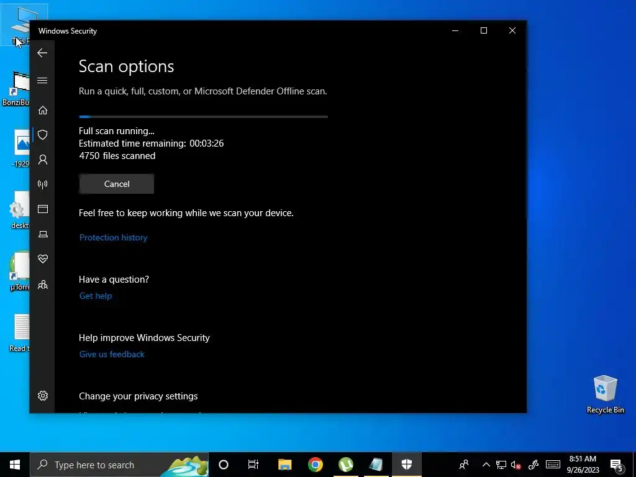Select the desktop.ini gear icon

point(20,210)
